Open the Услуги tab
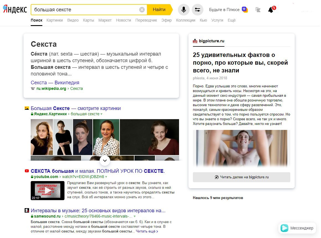Image resolution: width=321 pixels, height=238 pixels. (x=217, y=20)
